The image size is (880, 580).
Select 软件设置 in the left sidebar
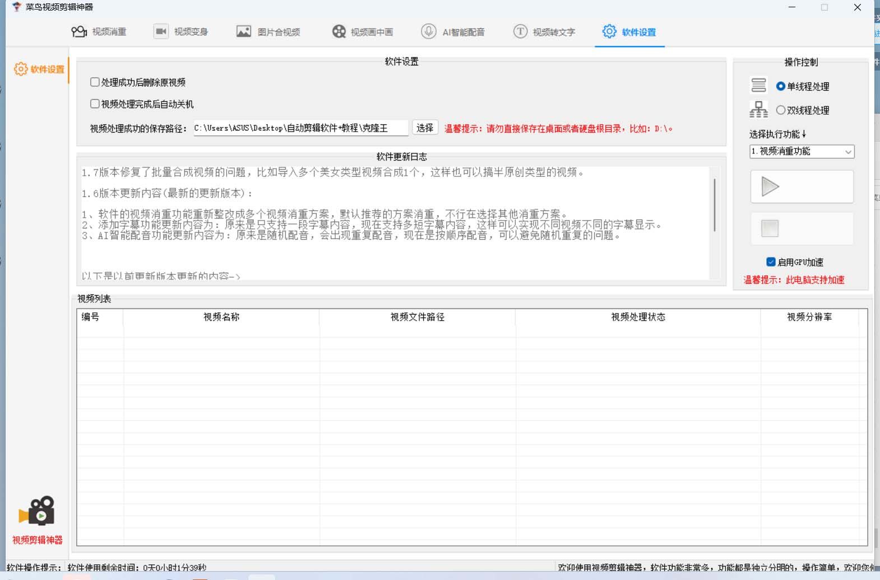(x=39, y=69)
